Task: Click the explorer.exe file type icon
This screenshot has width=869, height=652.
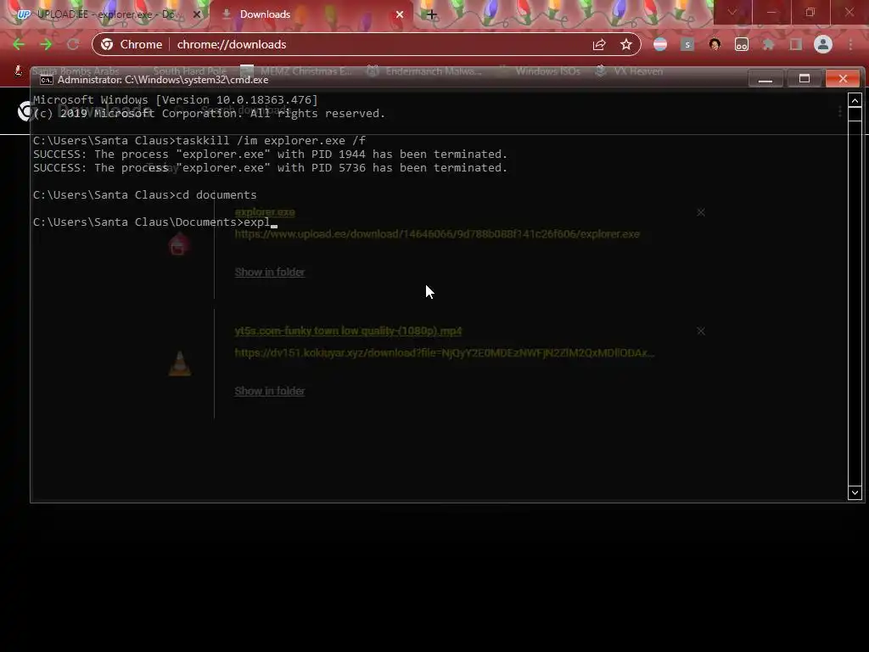Action: 179,244
